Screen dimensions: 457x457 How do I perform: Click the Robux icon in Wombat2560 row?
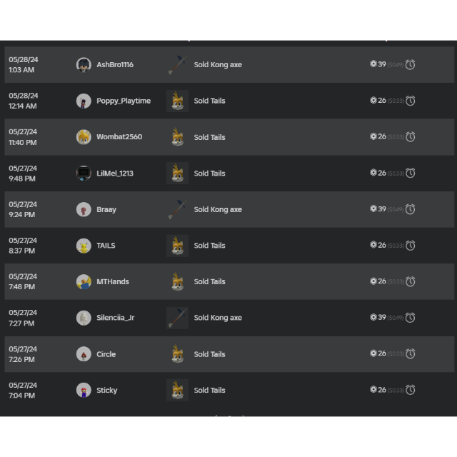tap(373, 136)
